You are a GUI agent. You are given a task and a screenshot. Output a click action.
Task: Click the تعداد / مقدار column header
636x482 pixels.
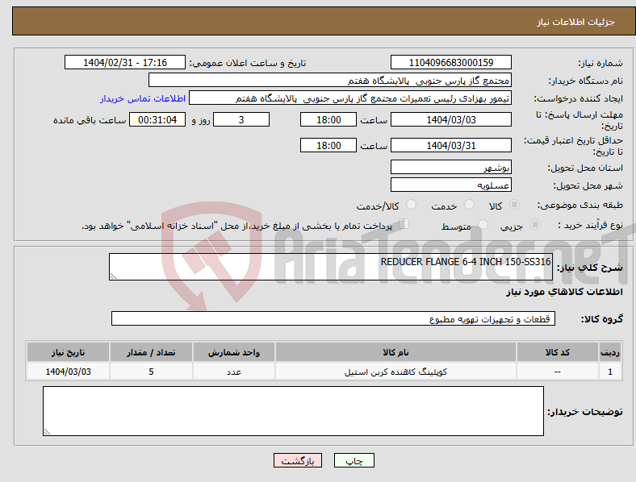coord(151,352)
